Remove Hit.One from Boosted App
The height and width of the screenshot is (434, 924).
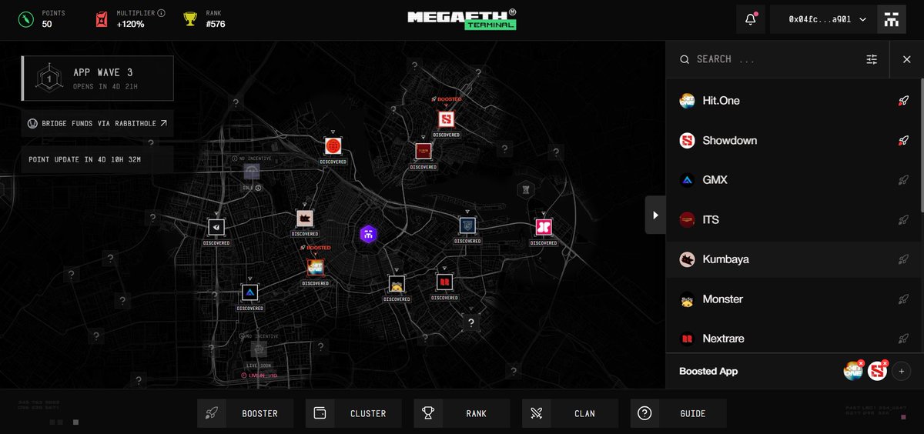861,363
